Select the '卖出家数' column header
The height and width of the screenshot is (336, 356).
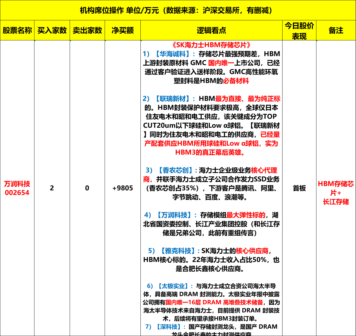87,30
